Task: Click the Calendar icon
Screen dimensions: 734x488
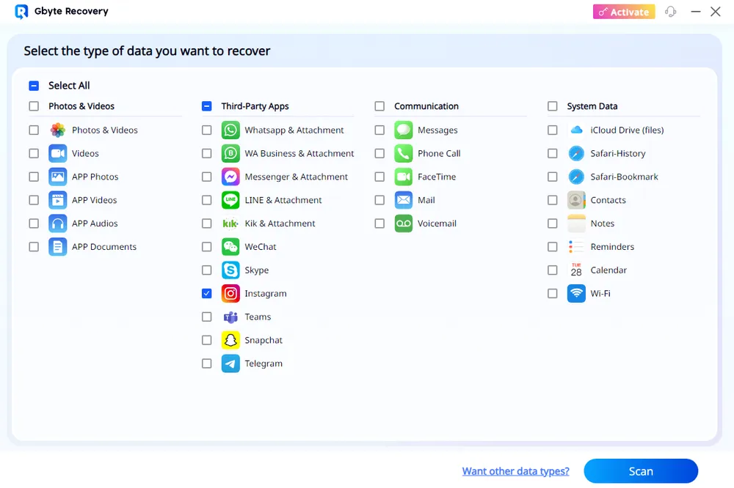Action: pyautogui.click(x=576, y=270)
